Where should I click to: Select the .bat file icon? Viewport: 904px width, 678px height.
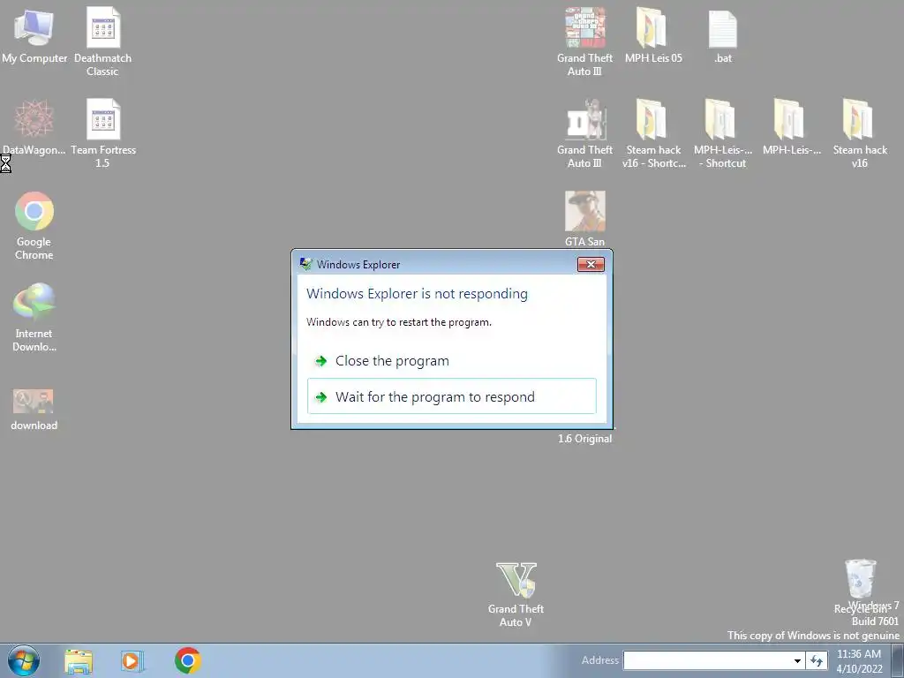pyautogui.click(x=722, y=36)
